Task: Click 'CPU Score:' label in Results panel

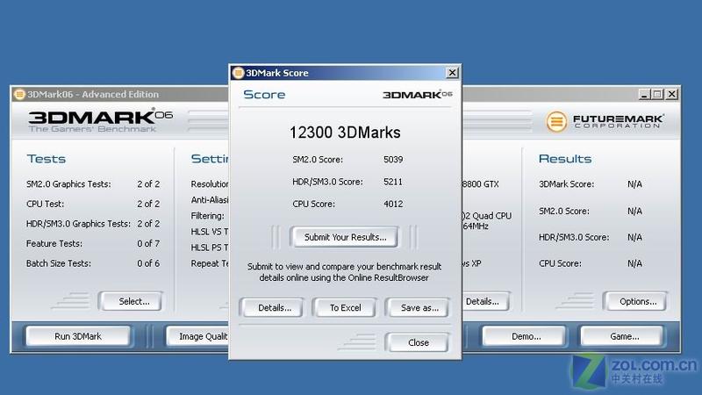Action: pyautogui.click(x=560, y=263)
